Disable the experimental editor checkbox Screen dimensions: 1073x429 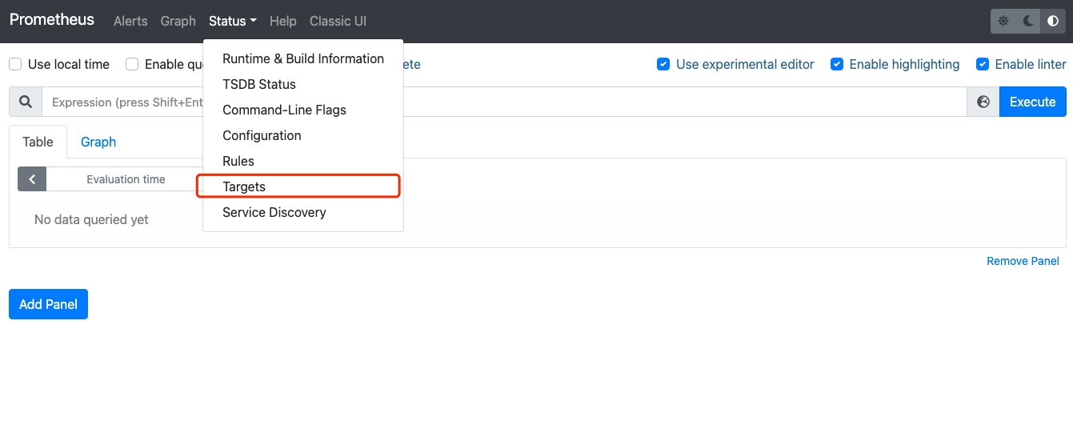tap(663, 64)
